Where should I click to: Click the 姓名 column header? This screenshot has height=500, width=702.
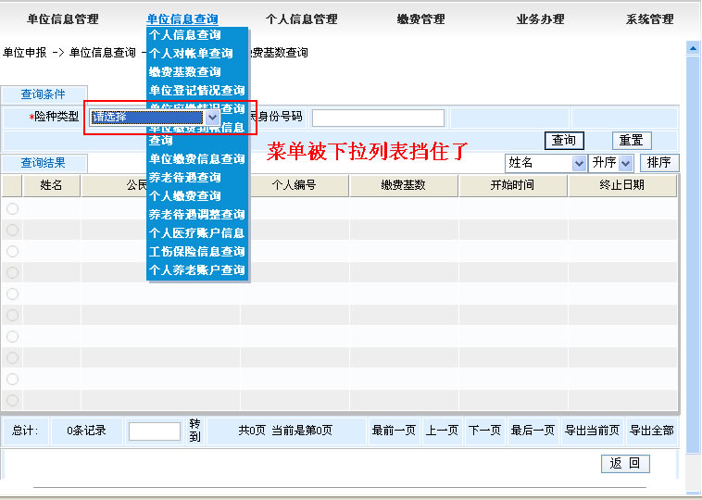pos(51,185)
